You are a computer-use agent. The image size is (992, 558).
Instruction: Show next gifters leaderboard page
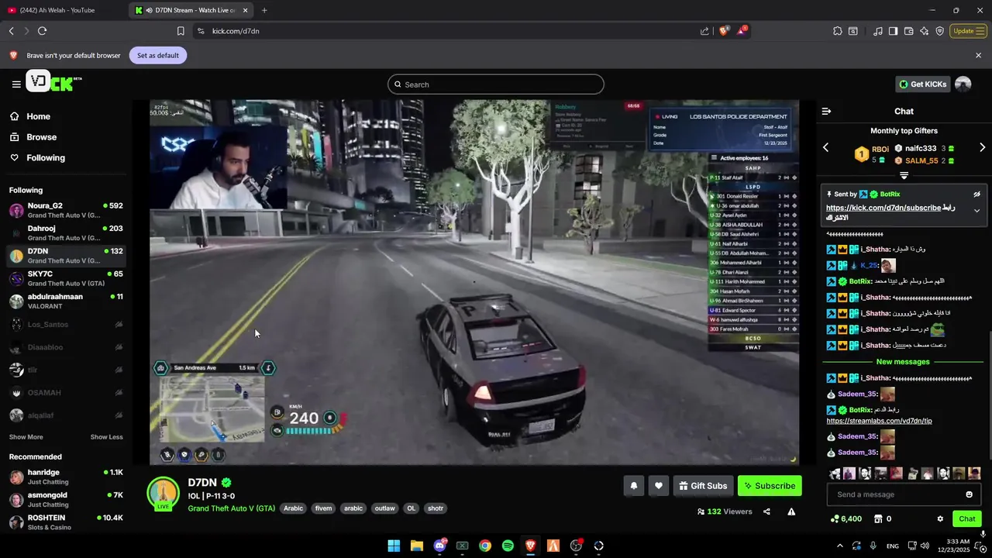[x=982, y=148]
